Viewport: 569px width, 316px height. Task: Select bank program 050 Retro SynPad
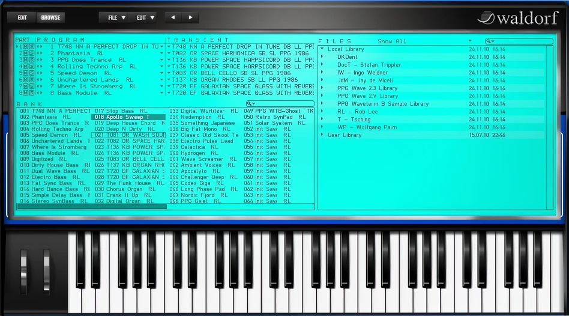275,117
